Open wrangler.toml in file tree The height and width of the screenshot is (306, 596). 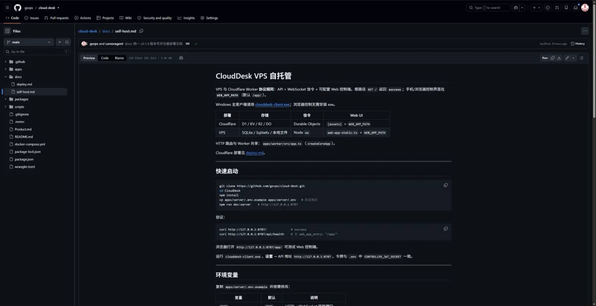(24, 167)
